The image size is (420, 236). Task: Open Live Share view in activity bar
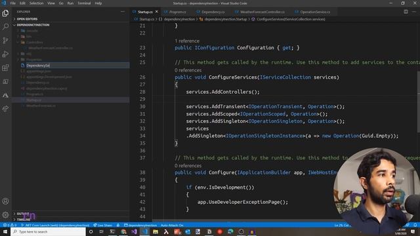(x=5, y=109)
